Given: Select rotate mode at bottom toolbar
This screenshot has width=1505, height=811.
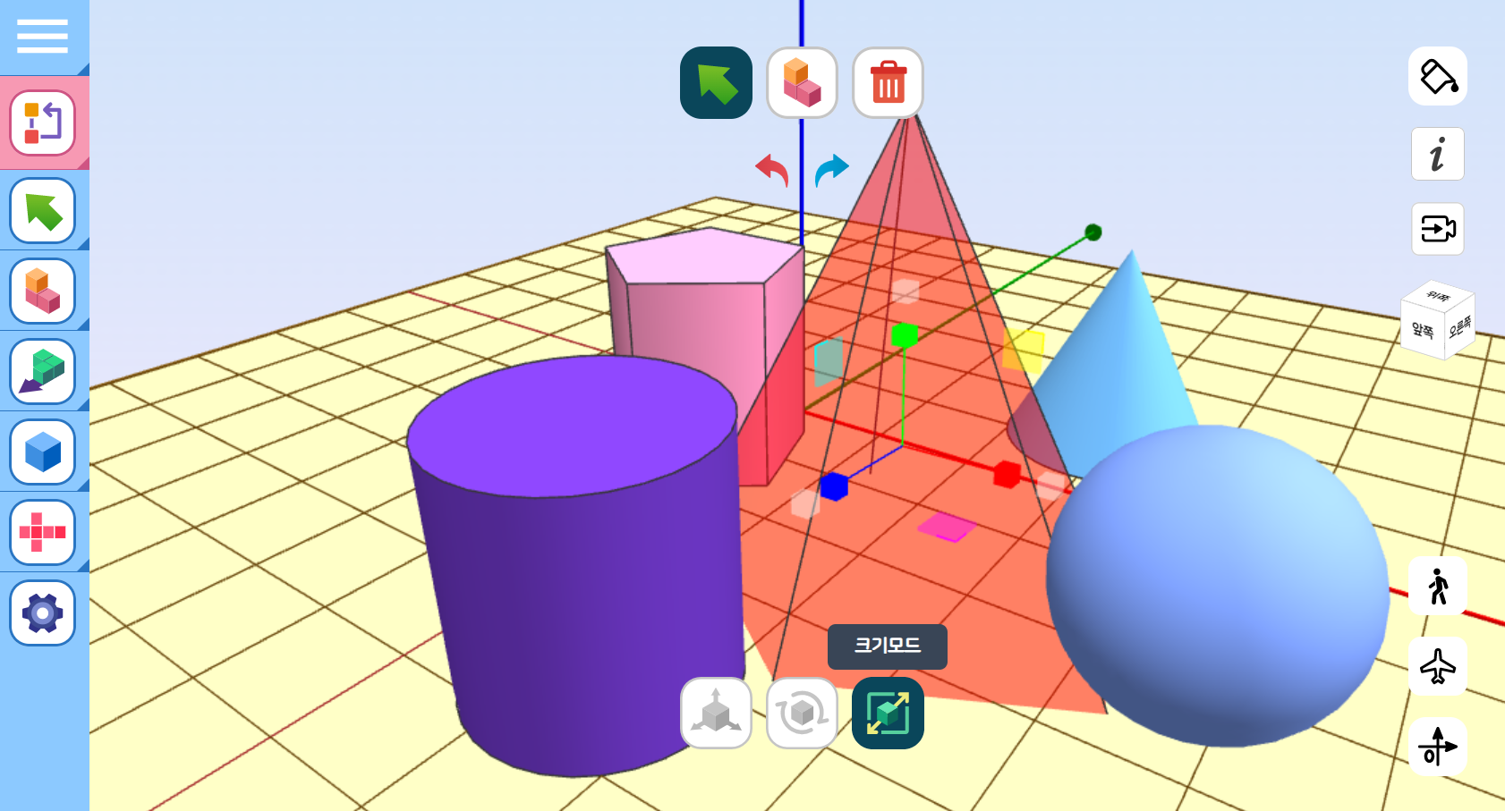Looking at the screenshot, I should click(x=802, y=713).
